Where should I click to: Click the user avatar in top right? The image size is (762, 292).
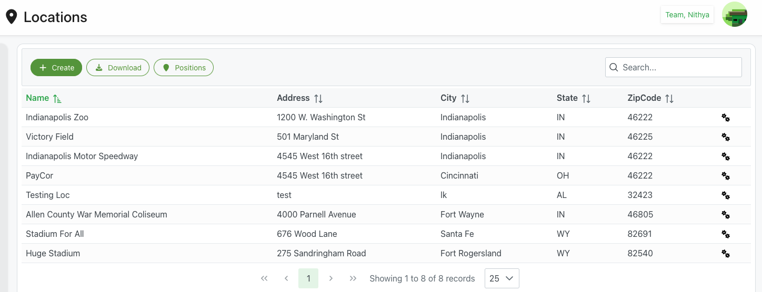[x=734, y=15]
